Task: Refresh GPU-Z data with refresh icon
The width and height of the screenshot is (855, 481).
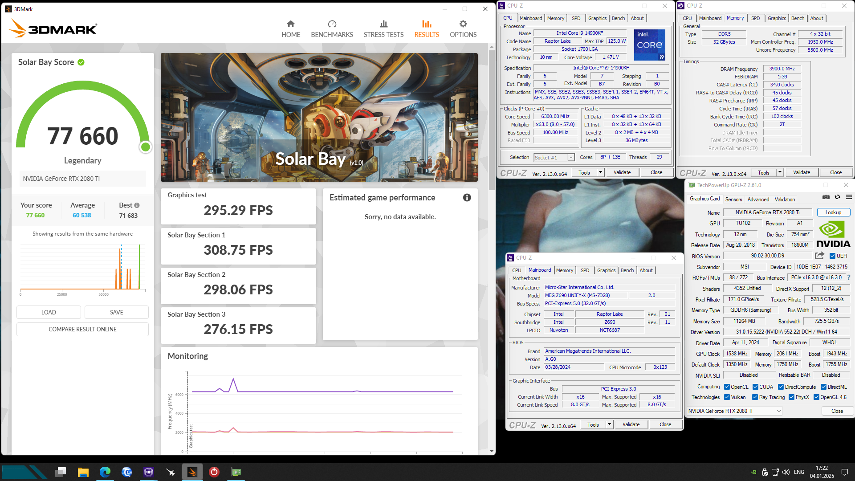Action: [x=837, y=197]
